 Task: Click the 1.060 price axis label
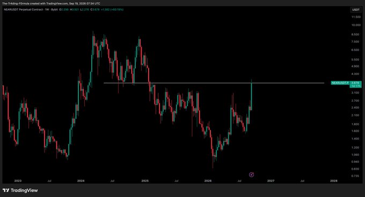(355, 155)
